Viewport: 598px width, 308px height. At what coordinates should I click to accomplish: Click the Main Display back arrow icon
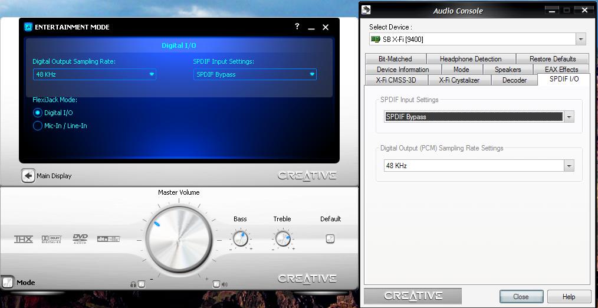[28, 176]
